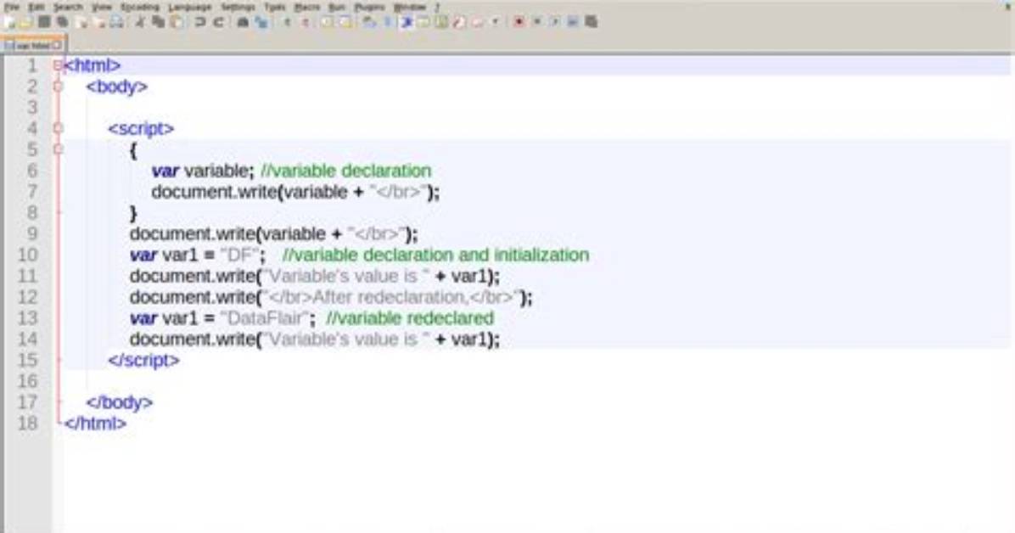
Task: Click the Function List toolbar icon
Action: tap(459, 22)
